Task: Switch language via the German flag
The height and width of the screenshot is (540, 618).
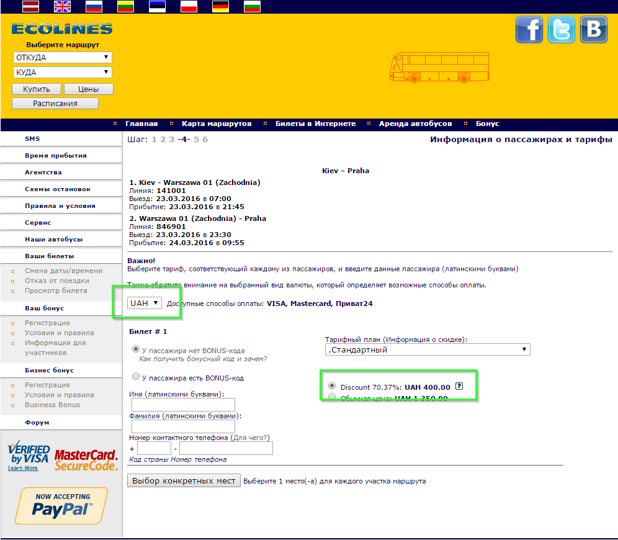Action: click(x=220, y=7)
